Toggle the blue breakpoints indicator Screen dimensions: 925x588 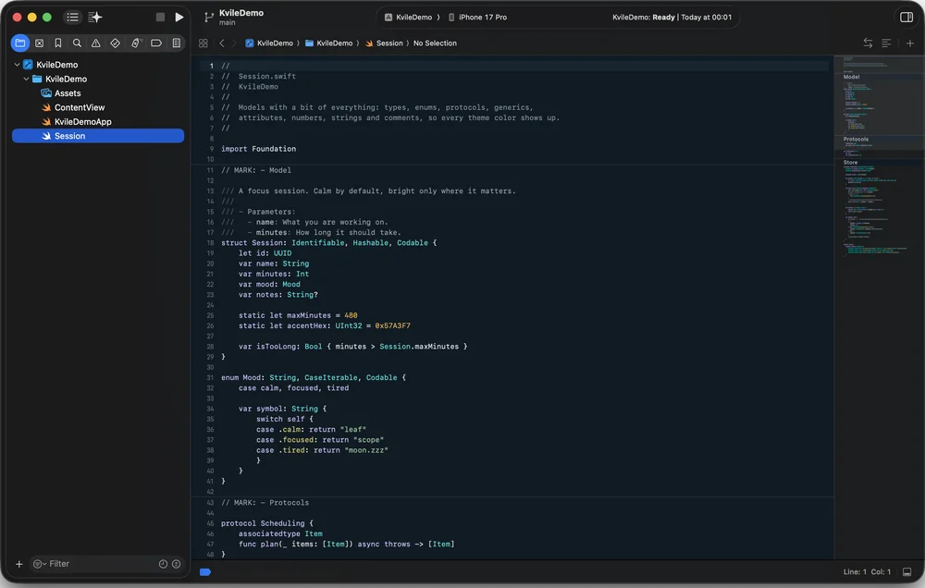205,572
